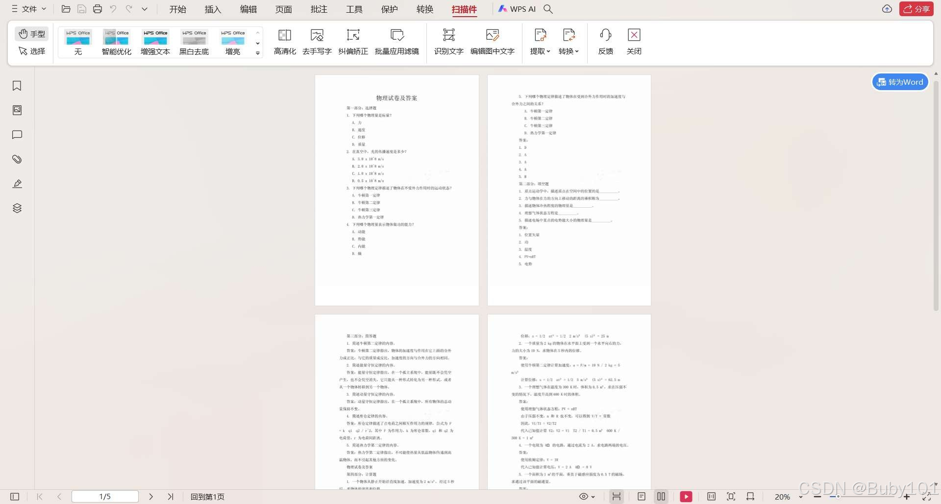
Task: Go to next row in filter gallery
Action: pyautogui.click(x=258, y=43)
